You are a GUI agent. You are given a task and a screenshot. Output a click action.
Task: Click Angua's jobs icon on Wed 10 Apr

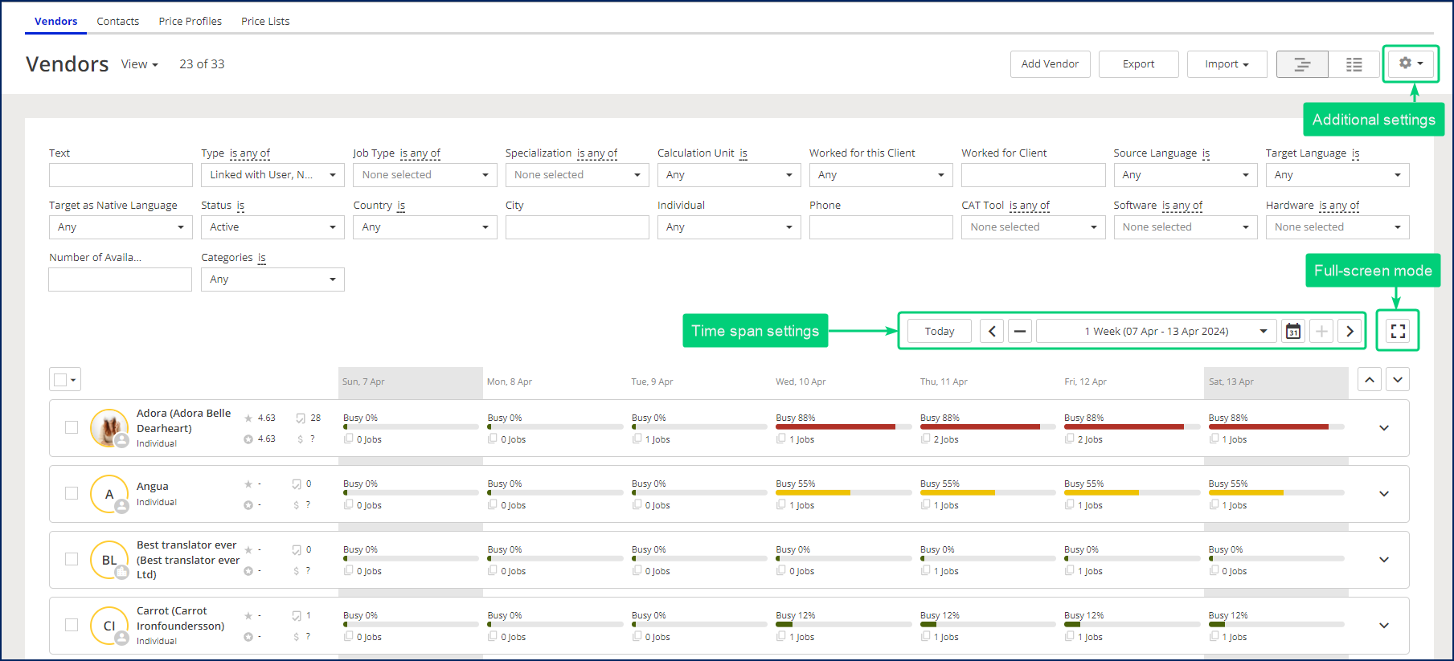pyautogui.click(x=781, y=504)
